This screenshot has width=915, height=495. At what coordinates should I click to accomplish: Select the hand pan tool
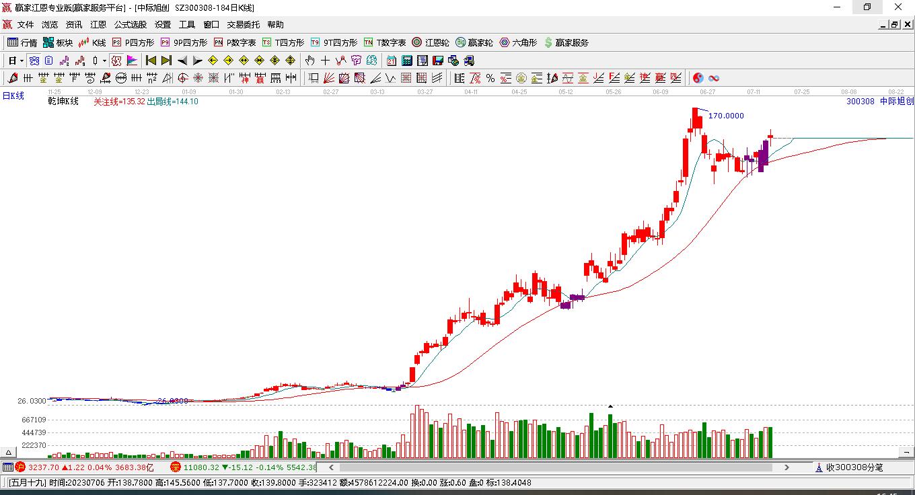(310, 61)
